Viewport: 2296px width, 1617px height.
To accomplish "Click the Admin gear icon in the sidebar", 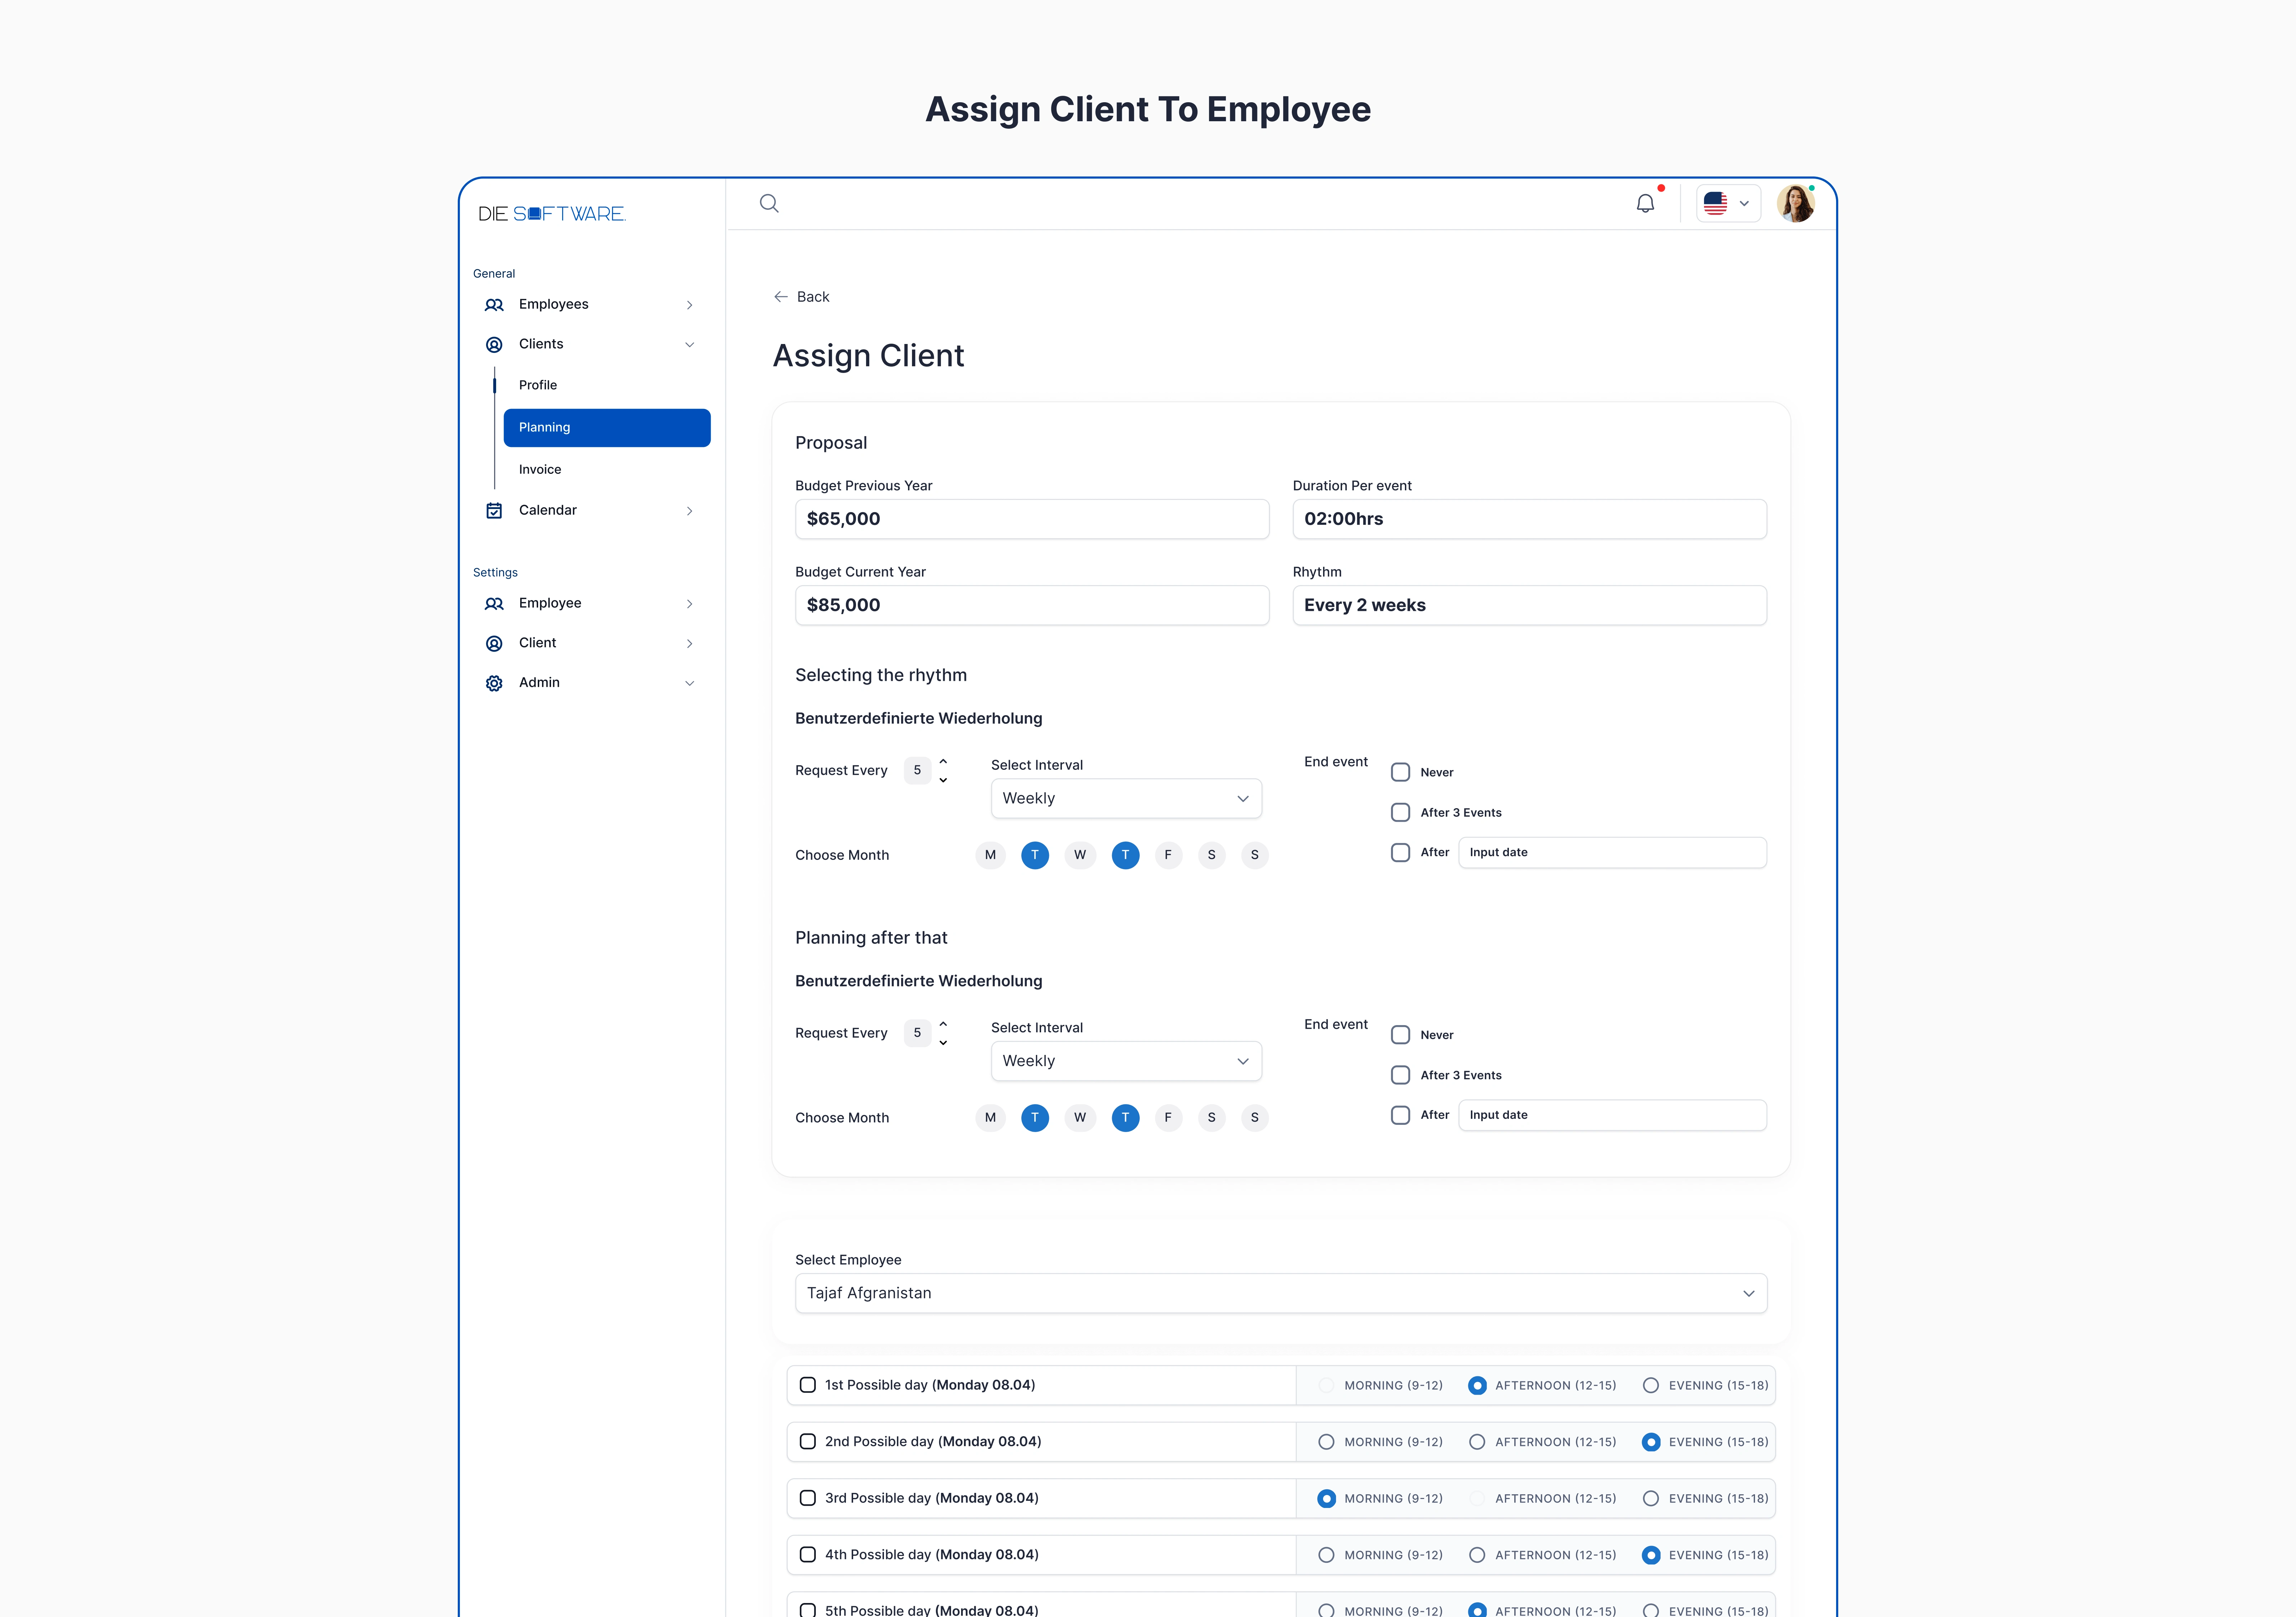I will [x=494, y=683].
